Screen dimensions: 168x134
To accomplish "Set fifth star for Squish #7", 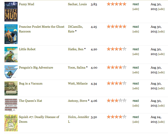I will tap(124, 117).
